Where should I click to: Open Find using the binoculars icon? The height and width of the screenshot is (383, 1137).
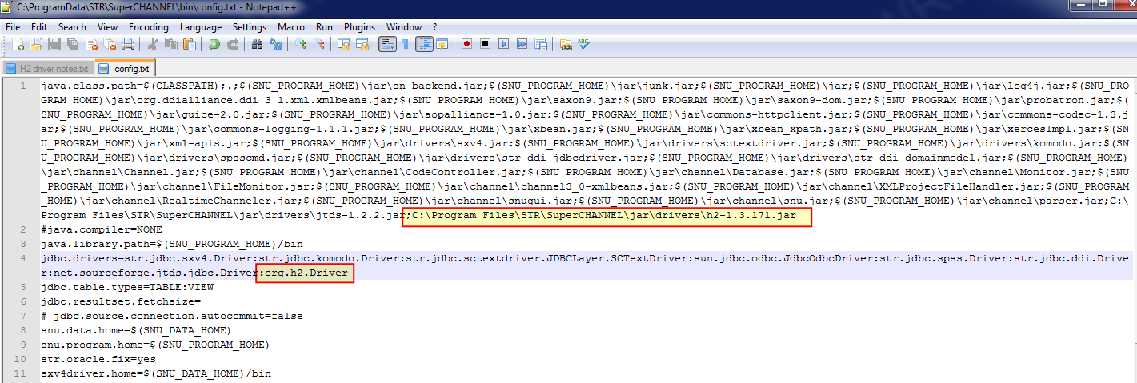click(257, 45)
